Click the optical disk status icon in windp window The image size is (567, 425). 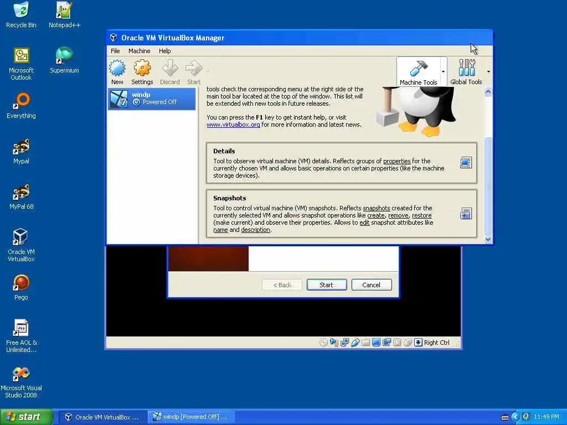pos(323,342)
